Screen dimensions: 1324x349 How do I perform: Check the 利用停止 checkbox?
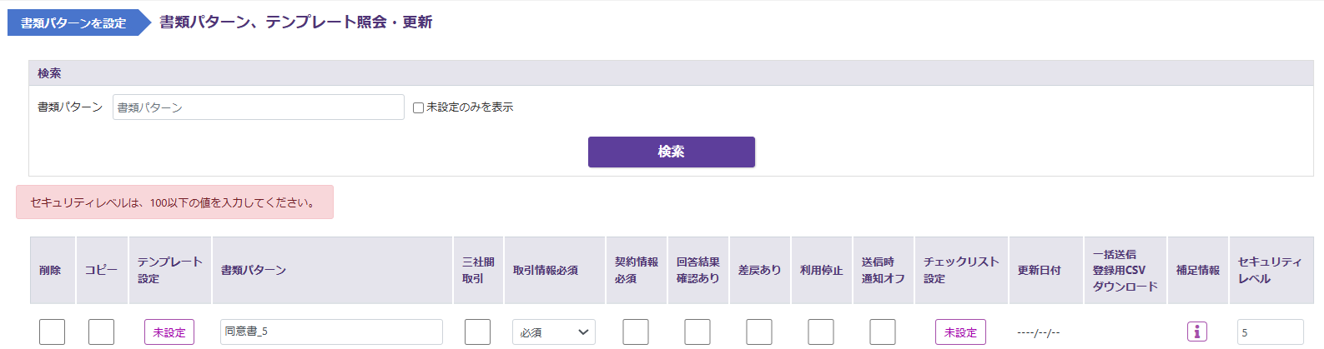pyautogui.click(x=820, y=332)
